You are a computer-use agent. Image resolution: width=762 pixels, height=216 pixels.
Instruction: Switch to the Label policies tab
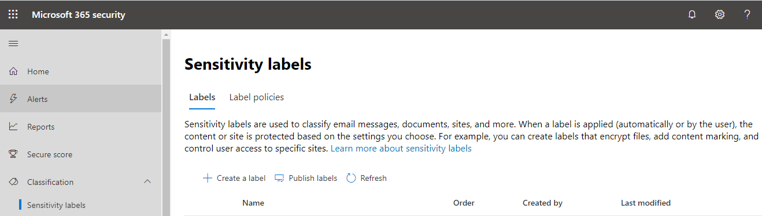(257, 97)
